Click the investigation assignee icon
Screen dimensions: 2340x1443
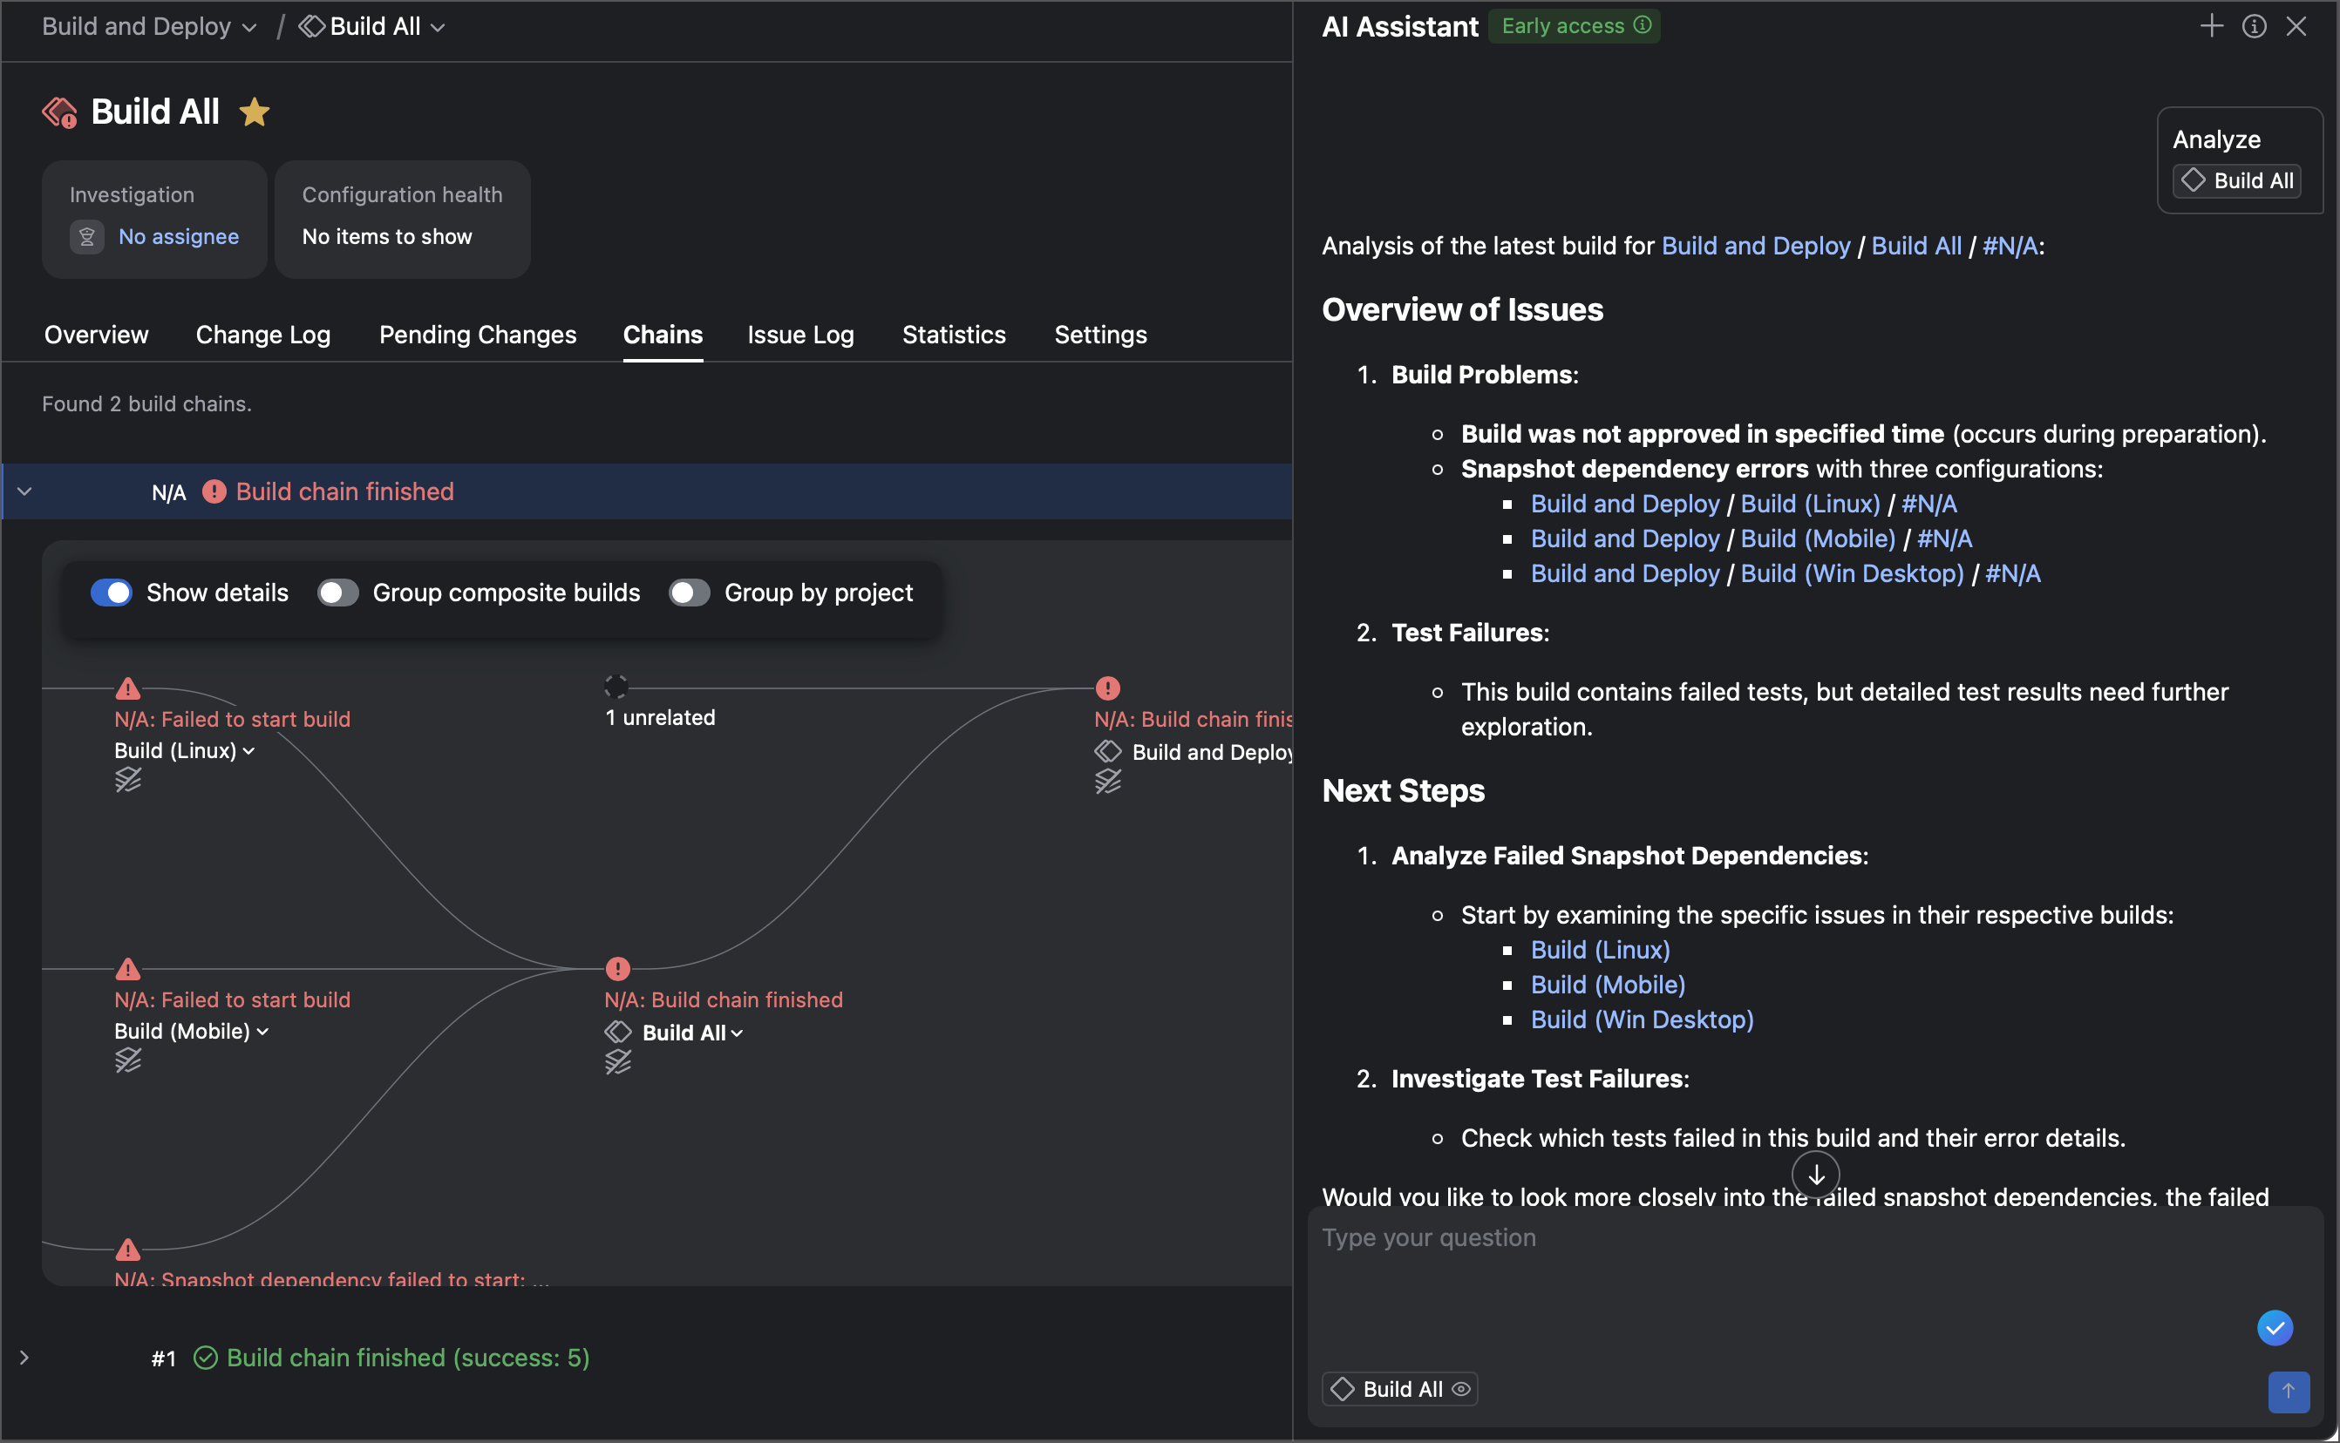87,237
